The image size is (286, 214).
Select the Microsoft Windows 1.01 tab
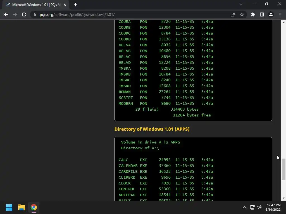[35, 5]
